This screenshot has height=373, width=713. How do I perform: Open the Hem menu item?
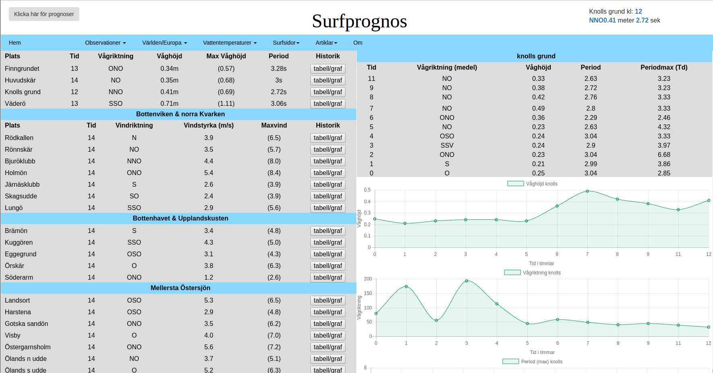(15, 43)
